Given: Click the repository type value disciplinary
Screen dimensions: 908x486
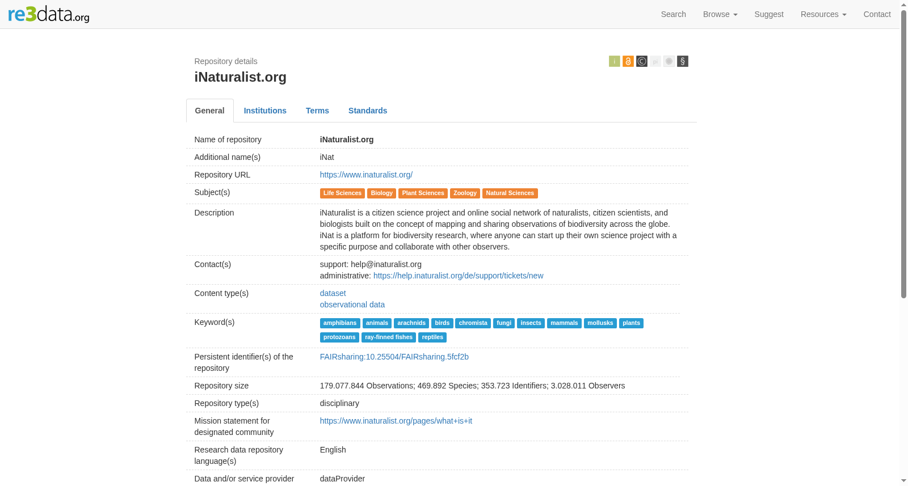Looking at the screenshot, I should point(339,403).
